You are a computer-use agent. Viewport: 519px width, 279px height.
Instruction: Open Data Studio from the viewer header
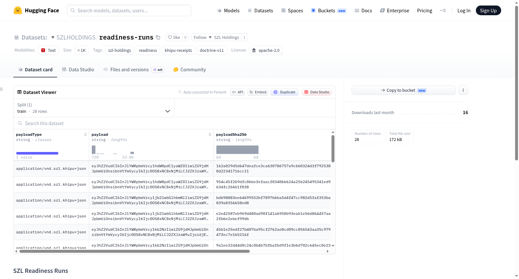[317, 92]
